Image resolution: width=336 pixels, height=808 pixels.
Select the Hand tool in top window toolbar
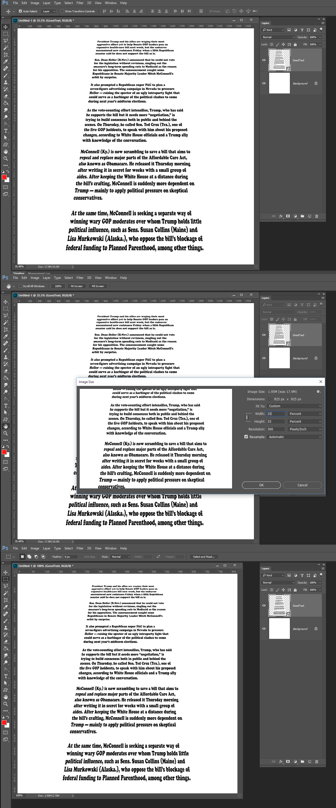pyautogui.click(x=6, y=152)
